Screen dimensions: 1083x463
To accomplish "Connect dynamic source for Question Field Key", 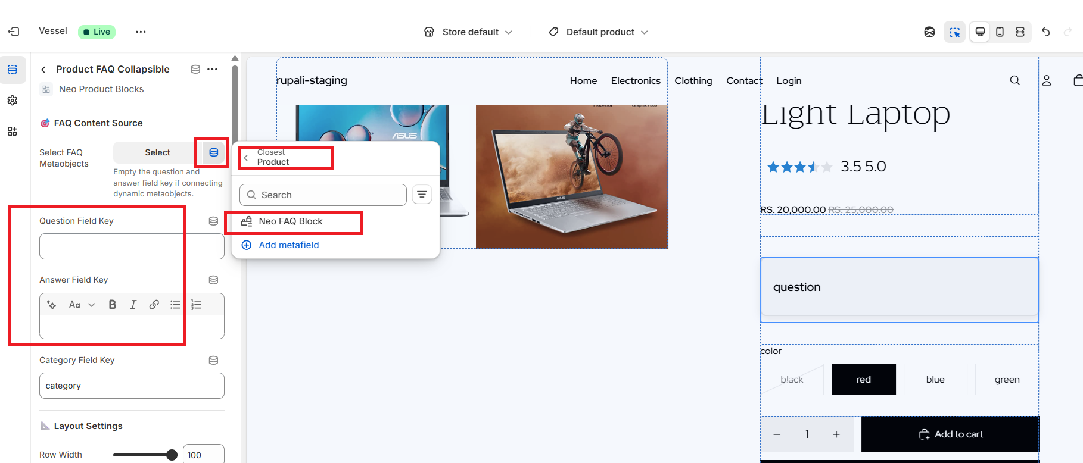I will point(213,221).
